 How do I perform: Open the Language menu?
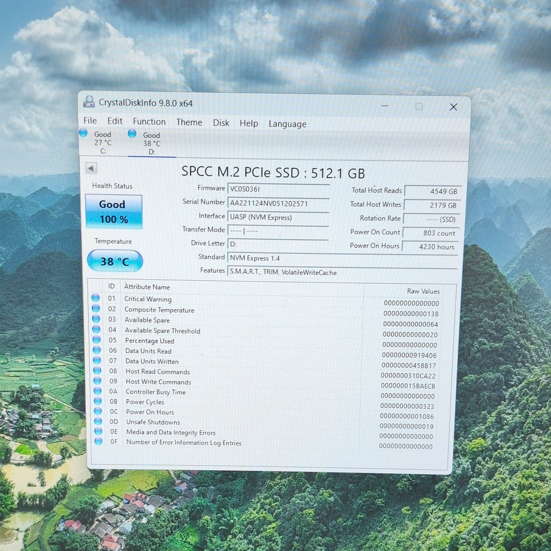pyautogui.click(x=287, y=124)
